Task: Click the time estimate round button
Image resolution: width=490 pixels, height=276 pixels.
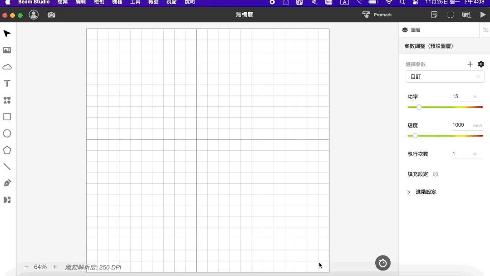Action: [x=383, y=263]
